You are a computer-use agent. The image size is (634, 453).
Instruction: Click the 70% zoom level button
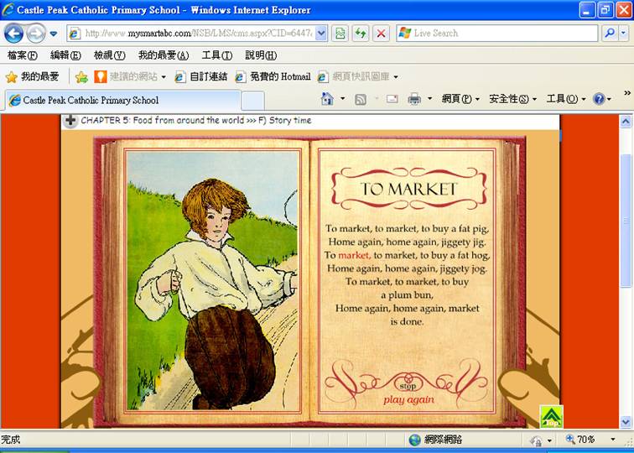pyautogui.click(x=580, y=440)
